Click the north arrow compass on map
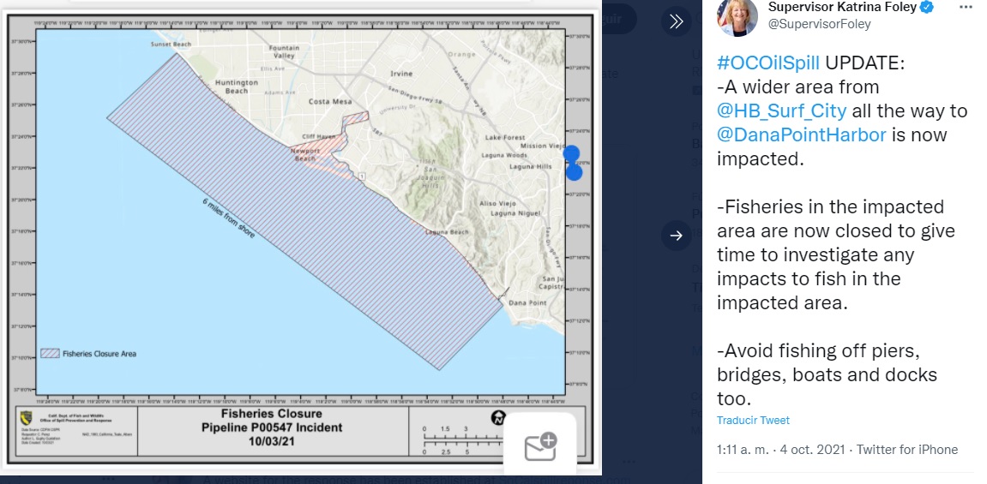The image size is (987, 484). [x=497, y=418]
